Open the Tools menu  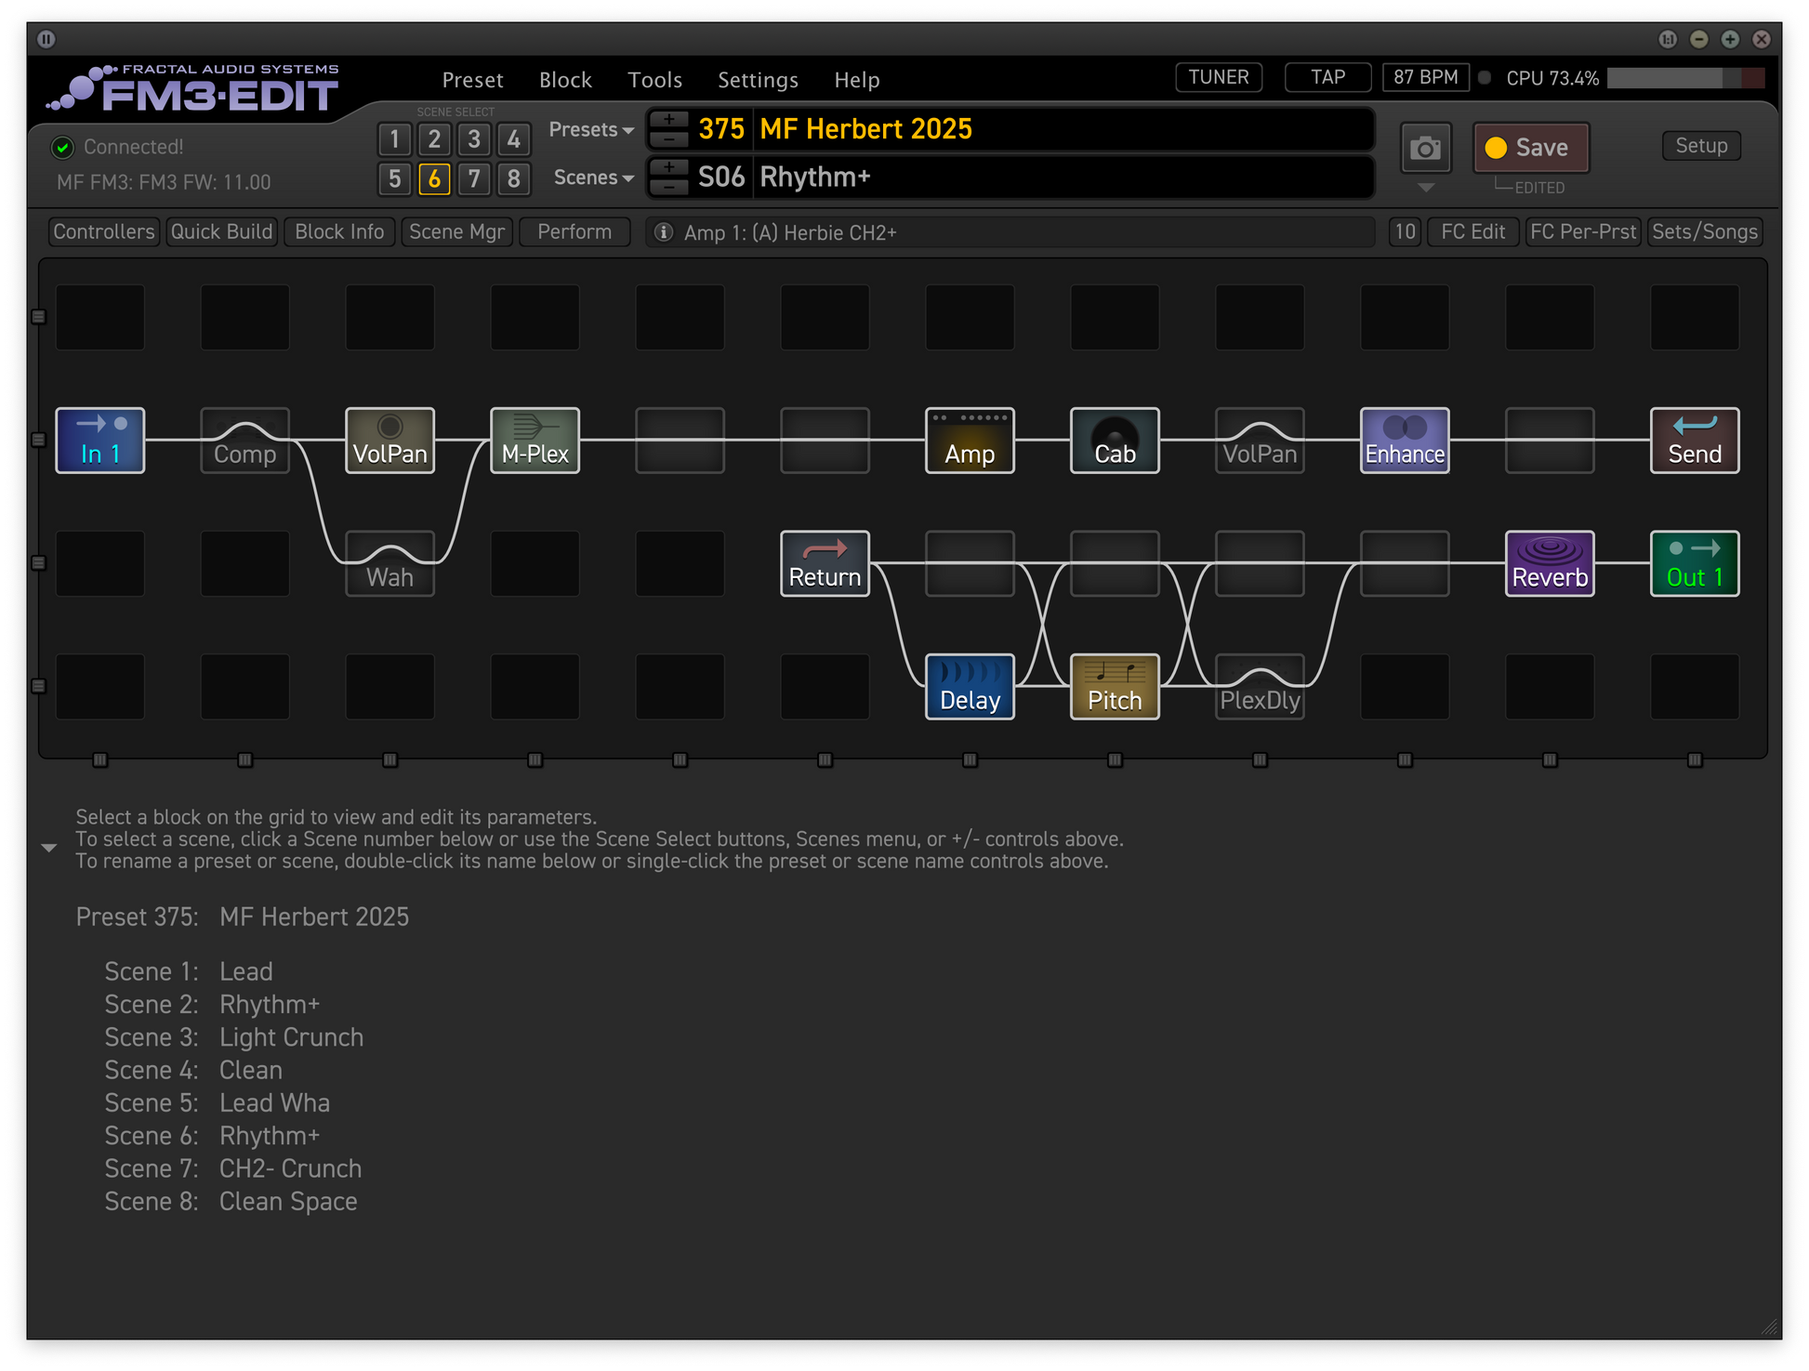pos(654,80)
